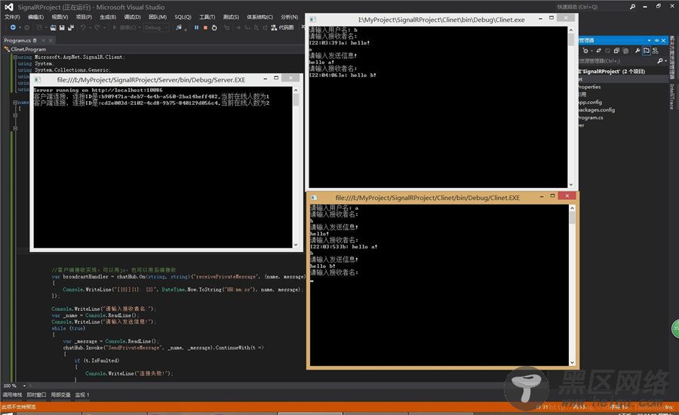Open the 工具(T) menu
This screenshot has height=415, width=679.
(207, 17)
